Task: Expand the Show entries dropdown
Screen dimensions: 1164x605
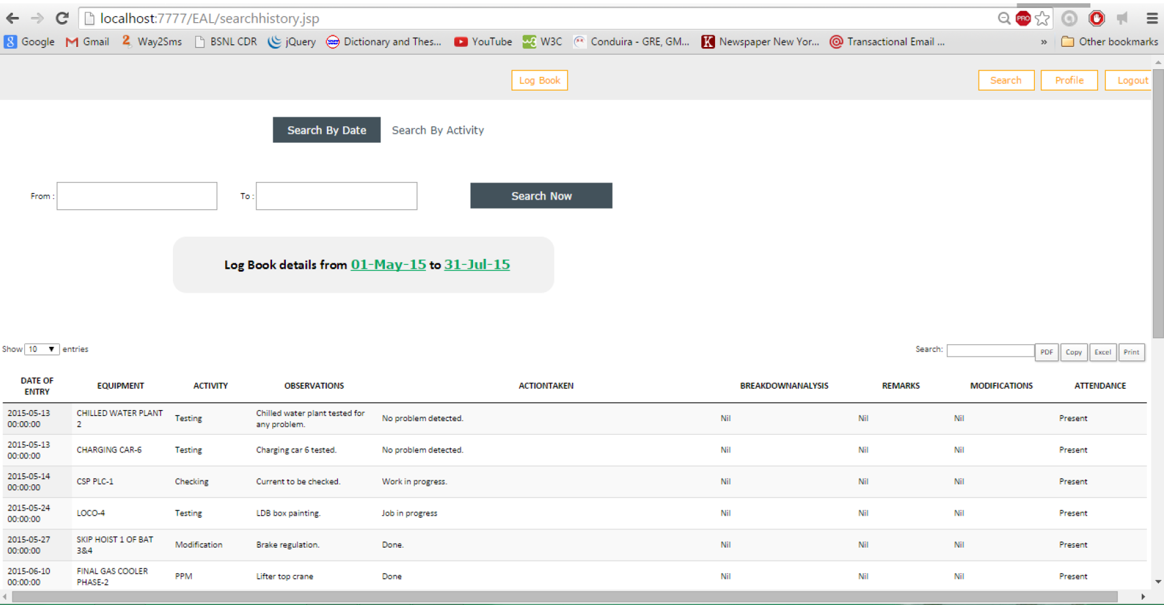Action: pyautogui.click(x=41, y=349)
